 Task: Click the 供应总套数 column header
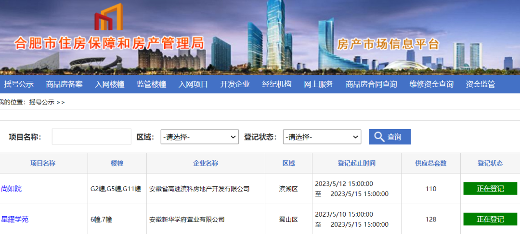tap(431, 163)
